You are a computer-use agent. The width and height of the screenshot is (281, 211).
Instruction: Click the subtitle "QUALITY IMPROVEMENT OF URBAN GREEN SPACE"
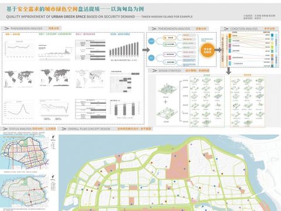tap(46, 16)
